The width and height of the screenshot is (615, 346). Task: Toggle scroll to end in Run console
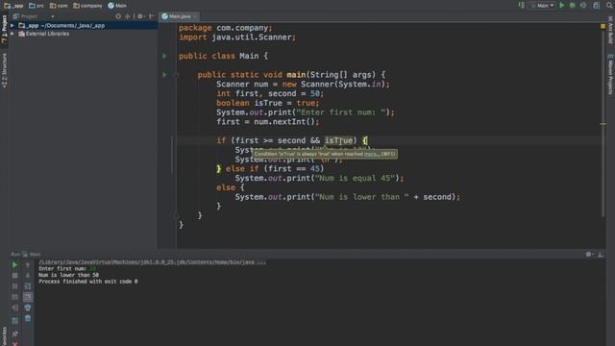[x=28, y=297]
